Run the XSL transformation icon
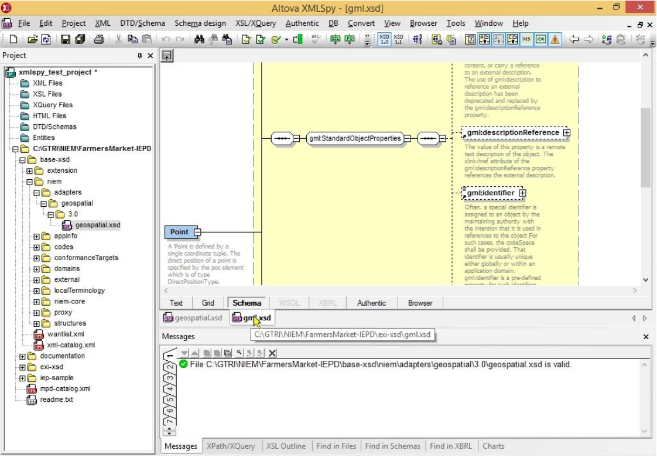This screenshot has width=657, height=461. click(335, 39)
